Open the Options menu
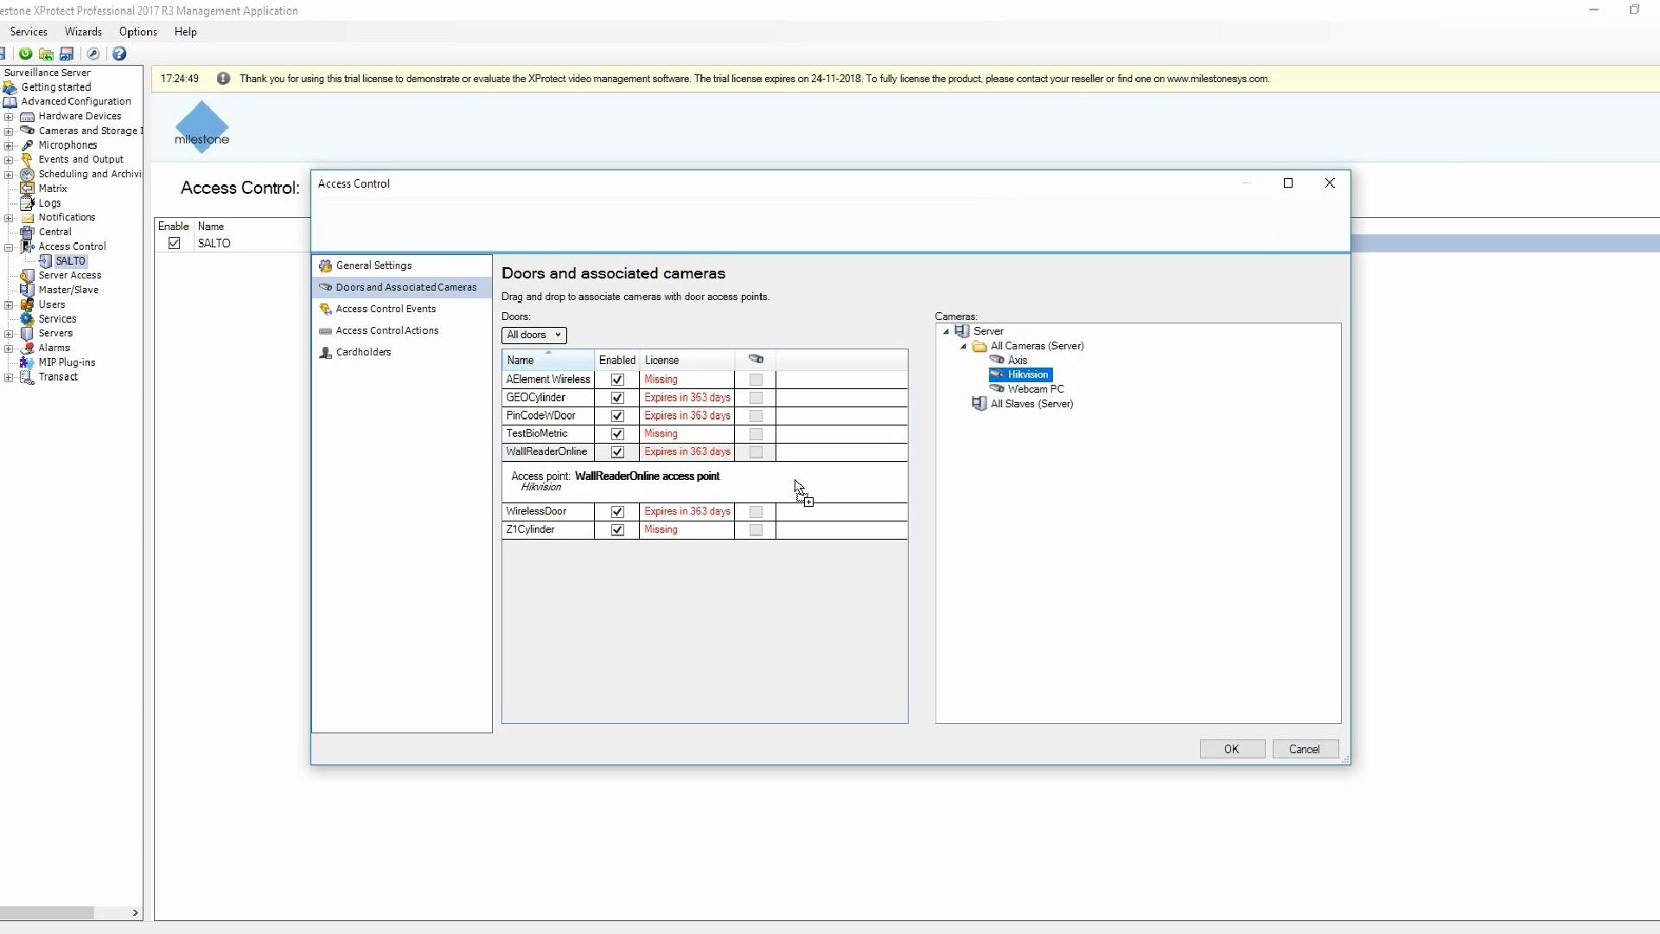This screenshot has height=934, width=1660. [138, 32]
